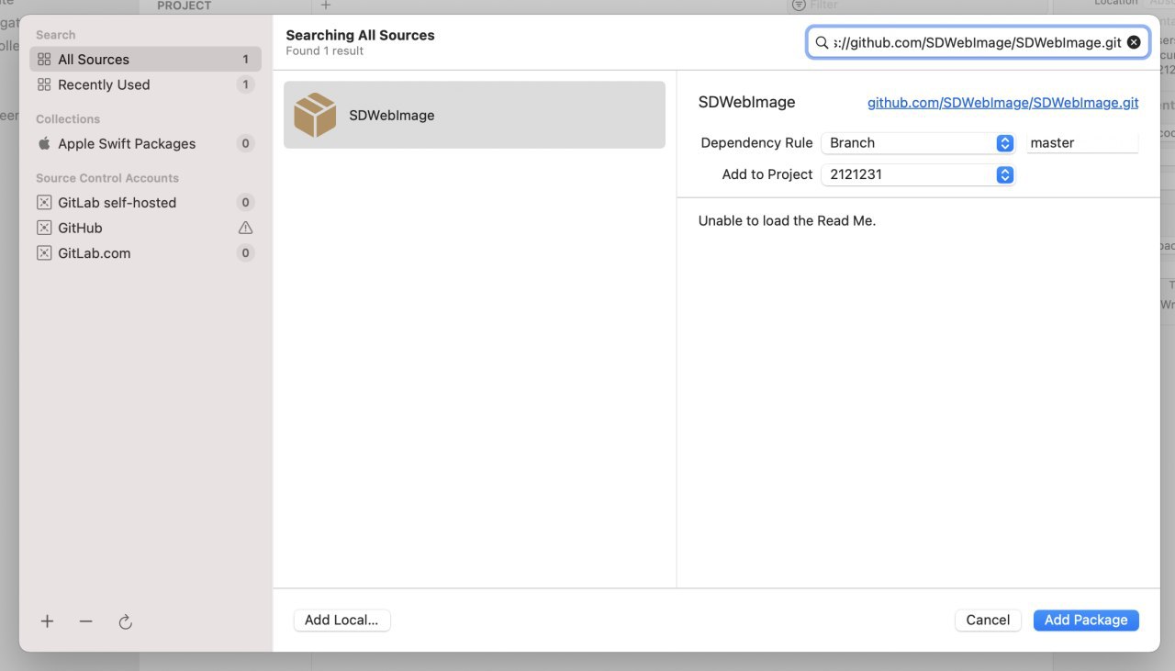Screen dimensions: 1175x671
Task: Click the 'Found 1 result' text
Action: 325,51
